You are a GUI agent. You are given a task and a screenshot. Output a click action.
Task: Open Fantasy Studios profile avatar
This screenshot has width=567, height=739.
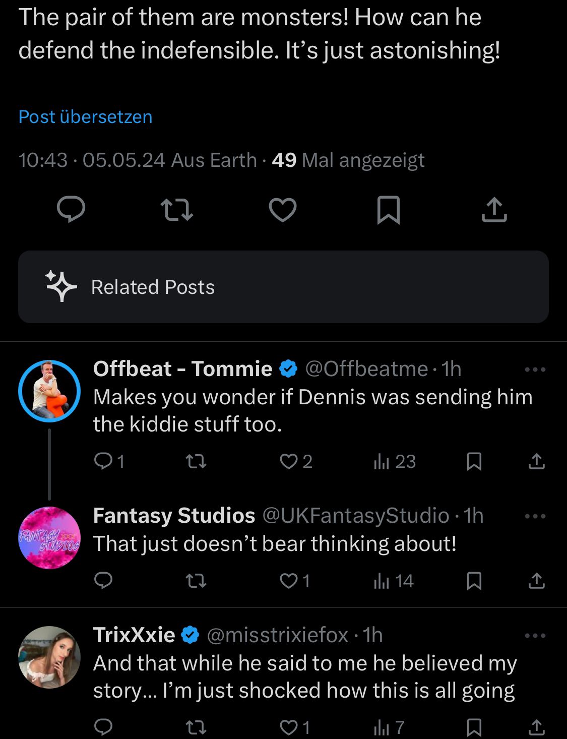49,538
